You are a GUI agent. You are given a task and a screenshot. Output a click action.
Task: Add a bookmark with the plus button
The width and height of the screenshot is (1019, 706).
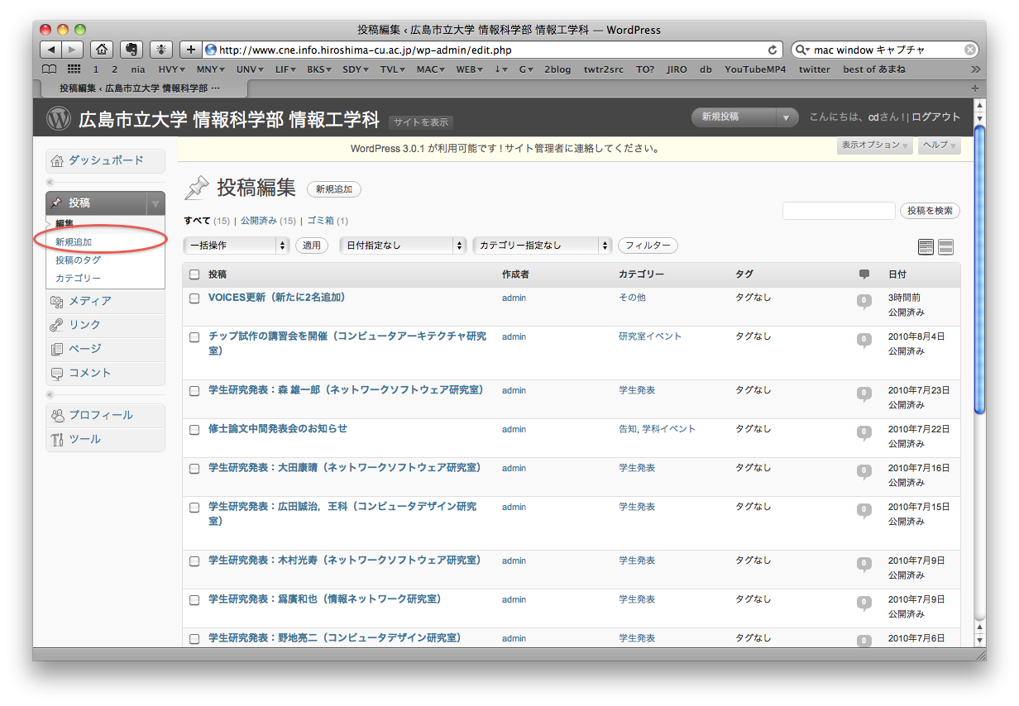(191, 50)
